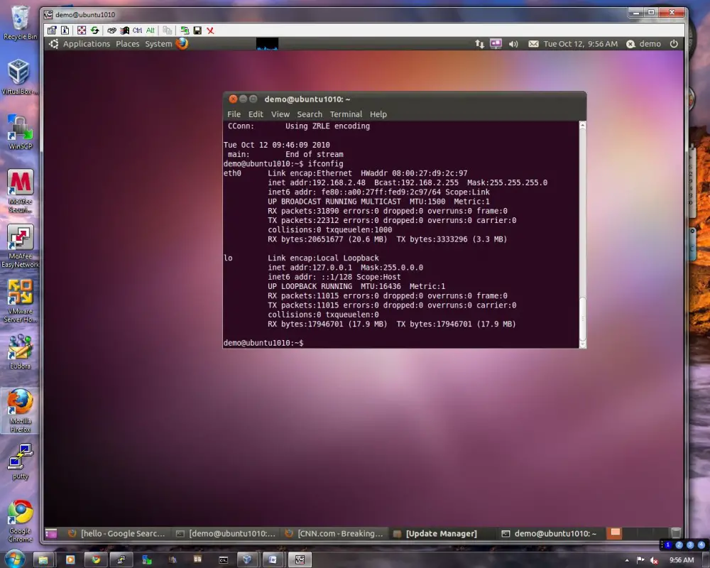Open the volume control in Ubuntu panel

[x=513, y=44]
